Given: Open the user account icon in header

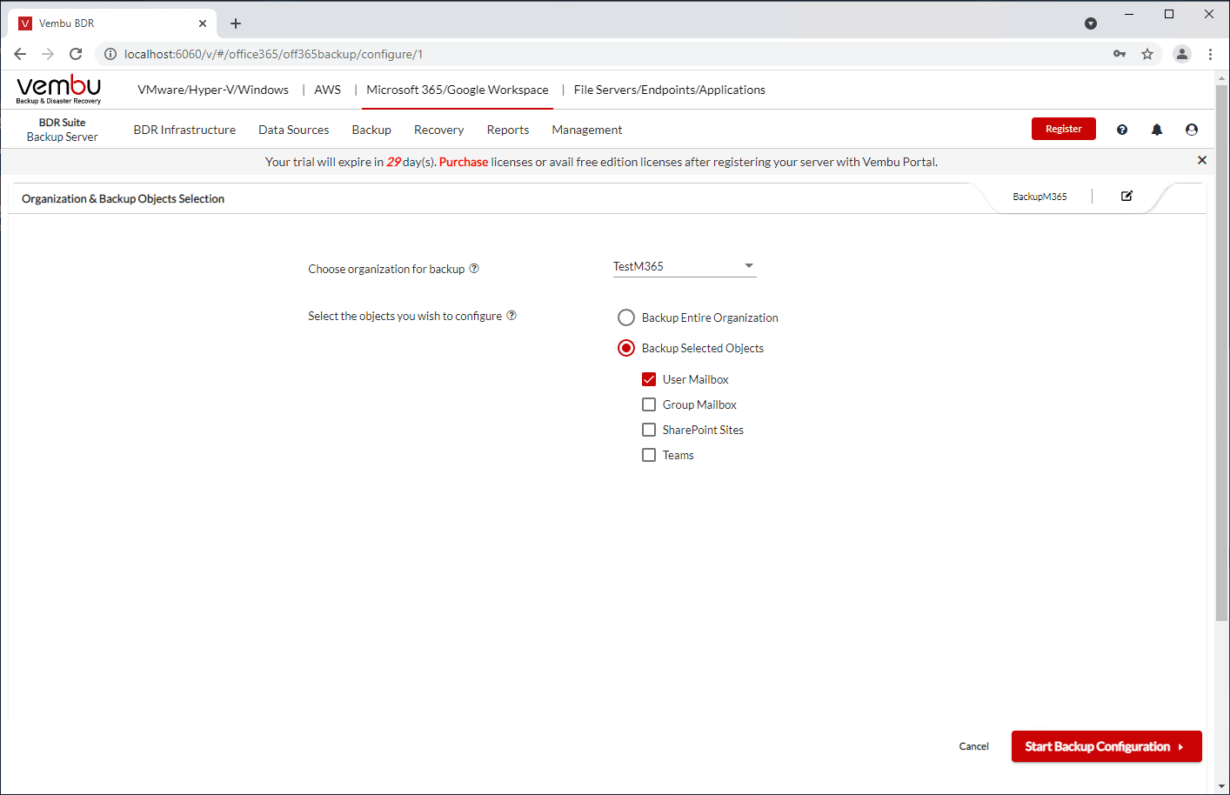Looking at the screenshot, I should (1192, 130).
